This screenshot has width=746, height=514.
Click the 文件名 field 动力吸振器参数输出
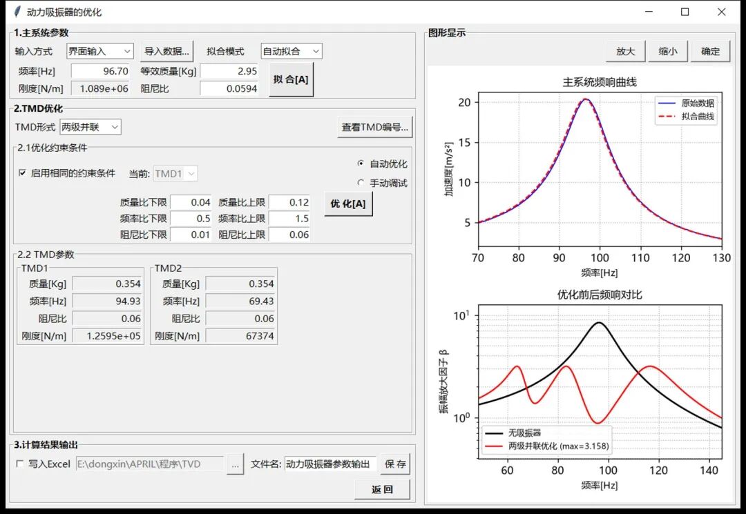point(331,464)
